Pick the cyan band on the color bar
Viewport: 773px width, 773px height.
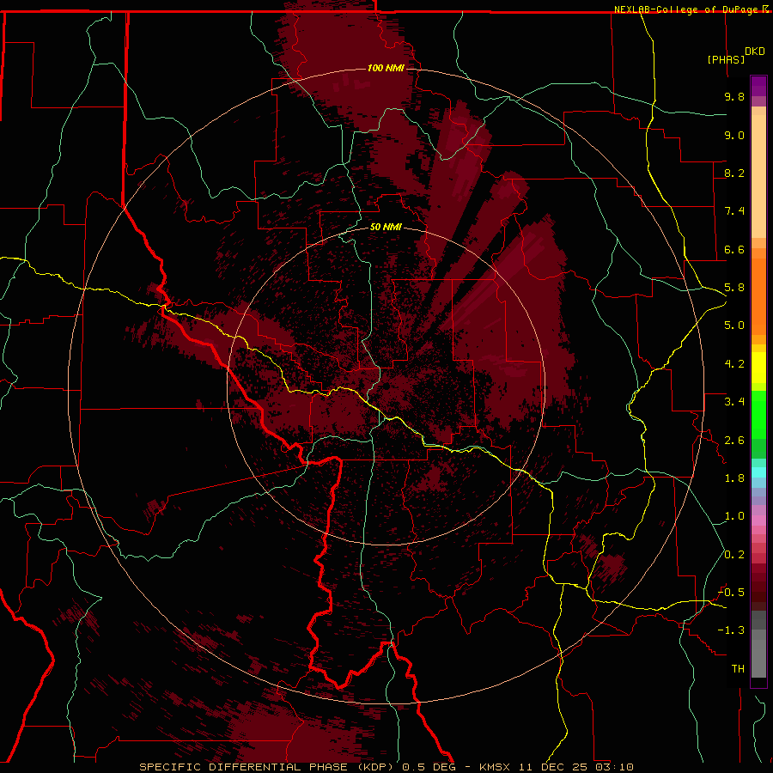(758, 472)
